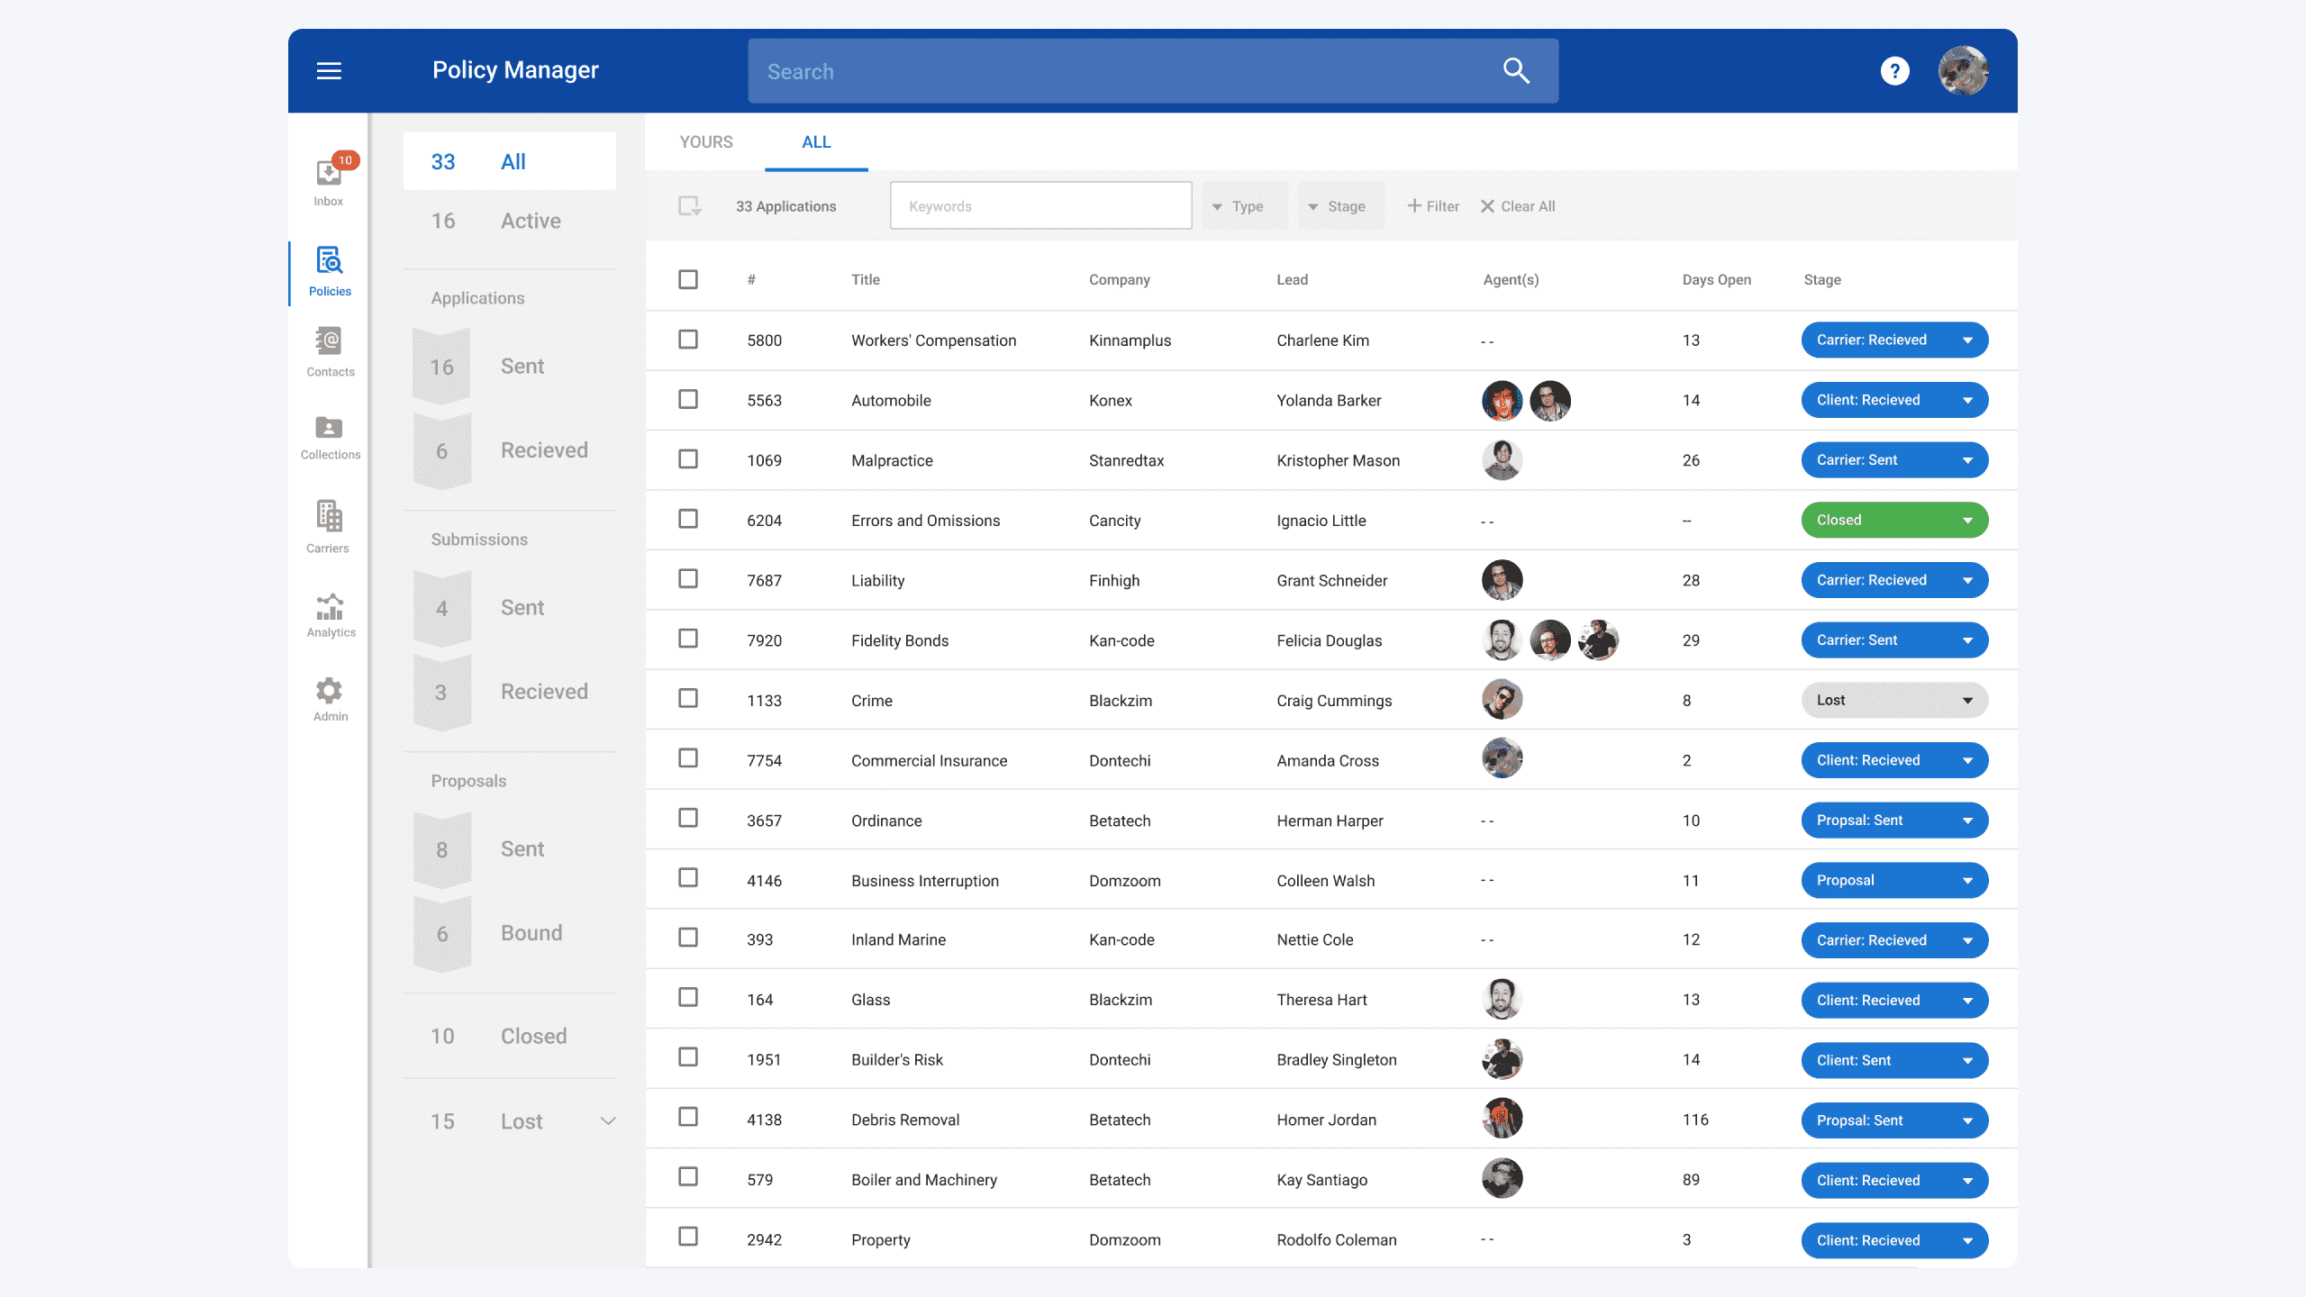2306x1297 pixels.
Task: Open the hamburger menu icon
Action: [329, 70]
